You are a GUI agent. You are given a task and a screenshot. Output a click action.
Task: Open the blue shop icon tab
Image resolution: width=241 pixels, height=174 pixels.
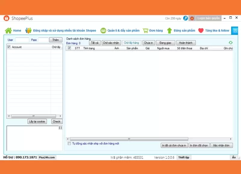235,31
